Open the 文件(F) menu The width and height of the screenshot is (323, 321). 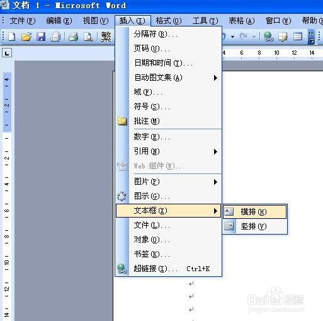(23, 21)
